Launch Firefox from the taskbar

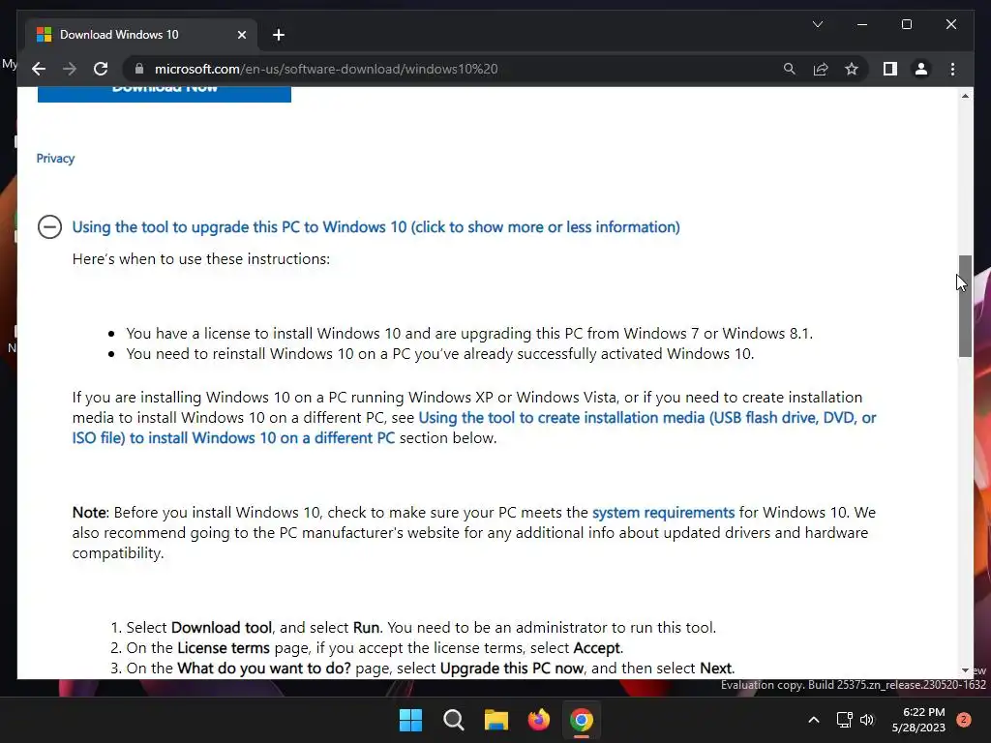click(539, 720)
